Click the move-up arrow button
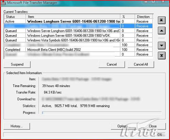 [161, 31]
